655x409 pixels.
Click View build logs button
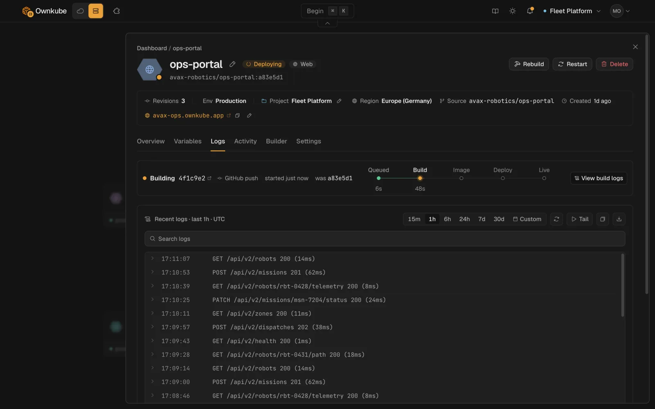click(599, 178)
